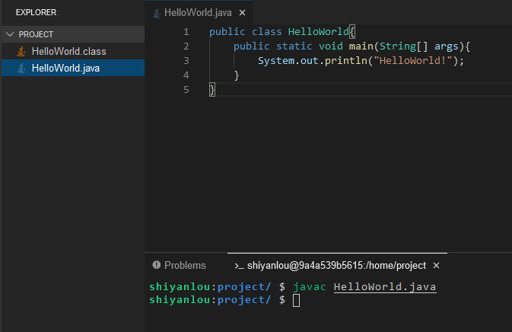Click the terminal cursor input box
The width and height of the screenshot is (512, 332).
296,300
